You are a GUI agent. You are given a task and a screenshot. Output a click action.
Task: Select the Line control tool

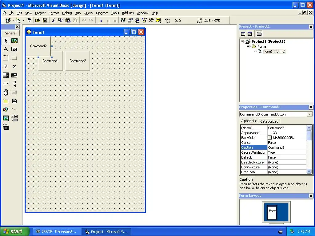14,110
